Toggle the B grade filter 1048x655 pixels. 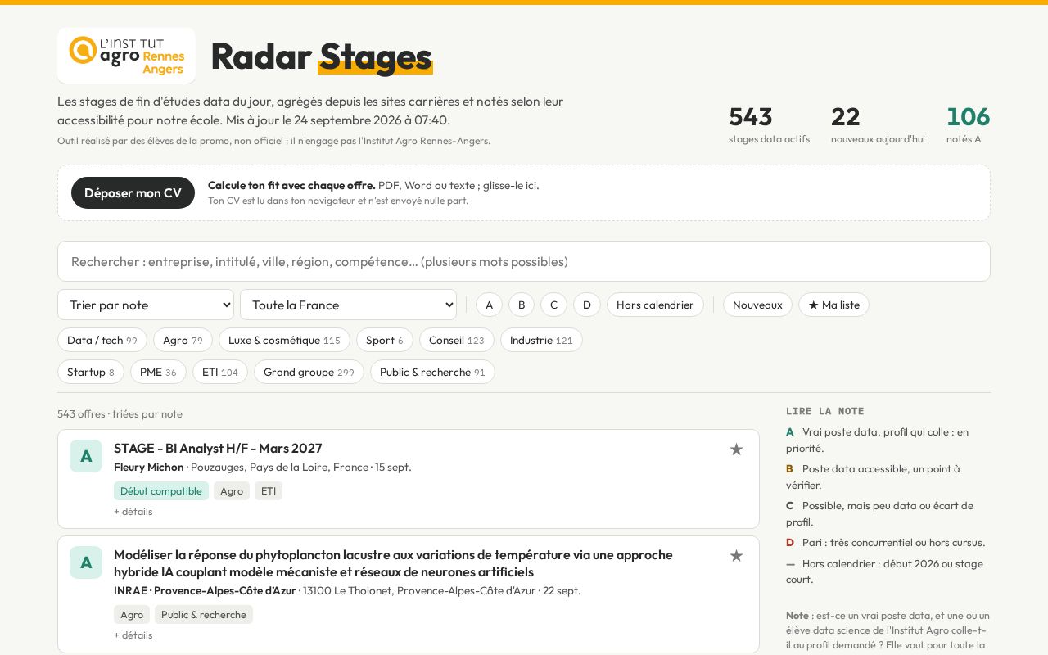[x=522, y=305]
